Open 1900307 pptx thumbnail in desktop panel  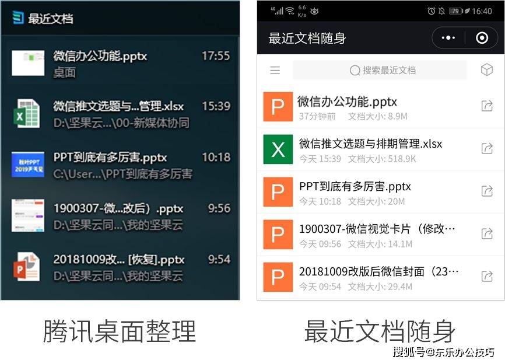coord(28,215)
